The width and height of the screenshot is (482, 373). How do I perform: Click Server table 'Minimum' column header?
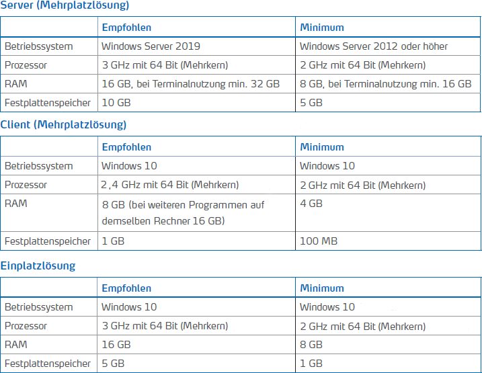[x=322, y=28]
